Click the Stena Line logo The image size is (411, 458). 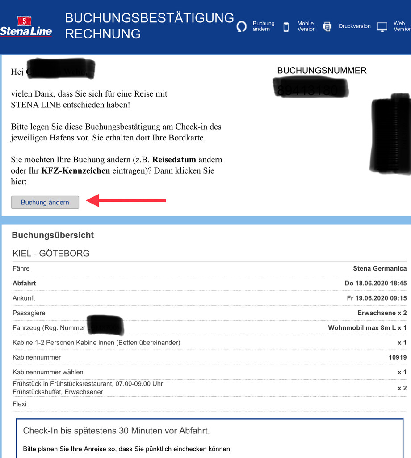[26, 26]
